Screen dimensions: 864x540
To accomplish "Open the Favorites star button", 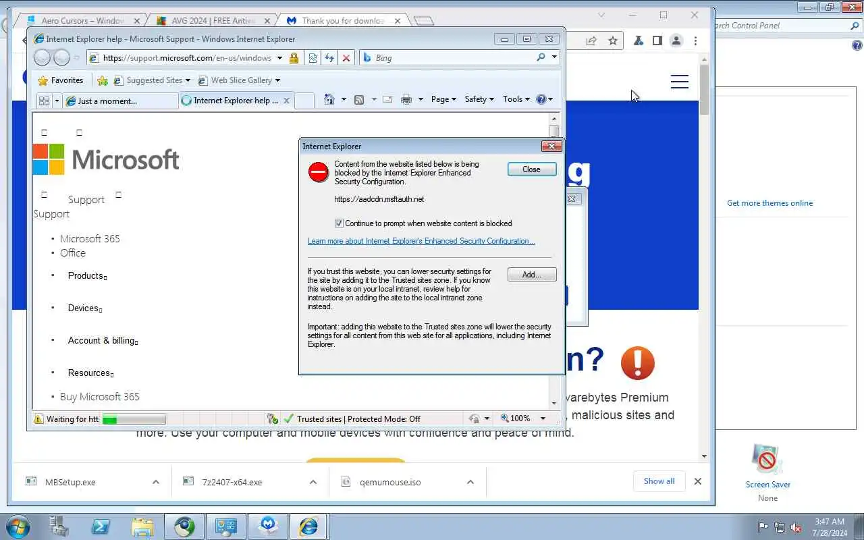I will [61, 80].
